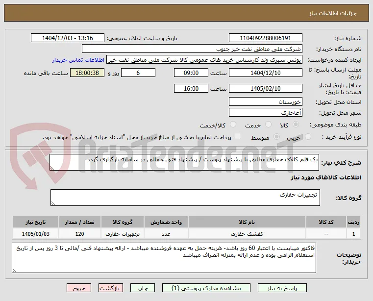Click the گروه کالا column header

point(123,222)
